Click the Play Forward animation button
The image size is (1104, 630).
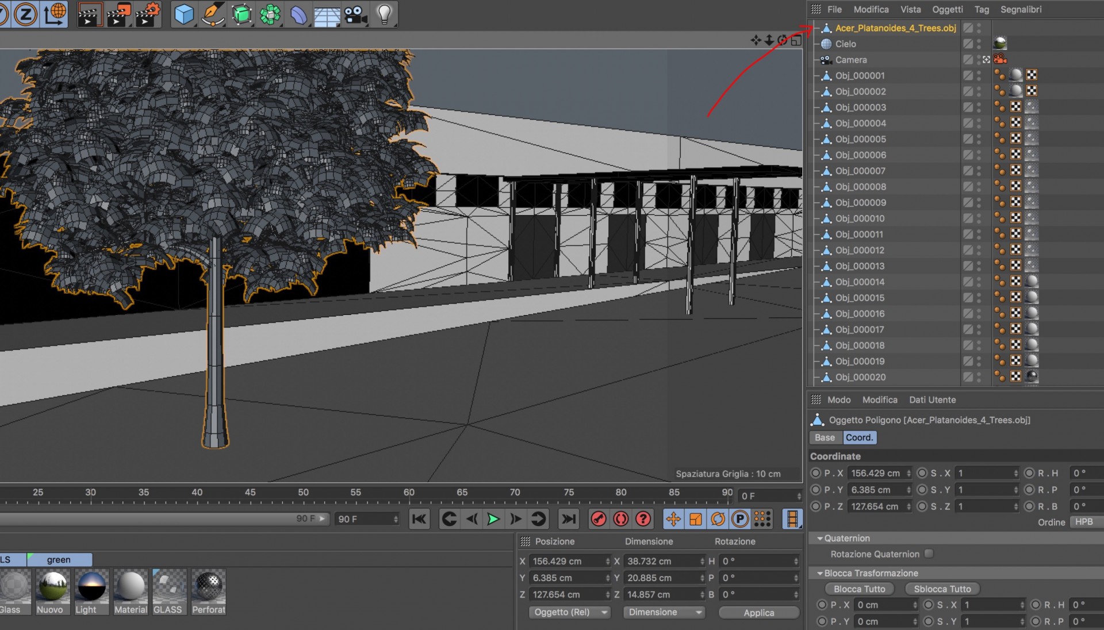click(x=490, y=518)
